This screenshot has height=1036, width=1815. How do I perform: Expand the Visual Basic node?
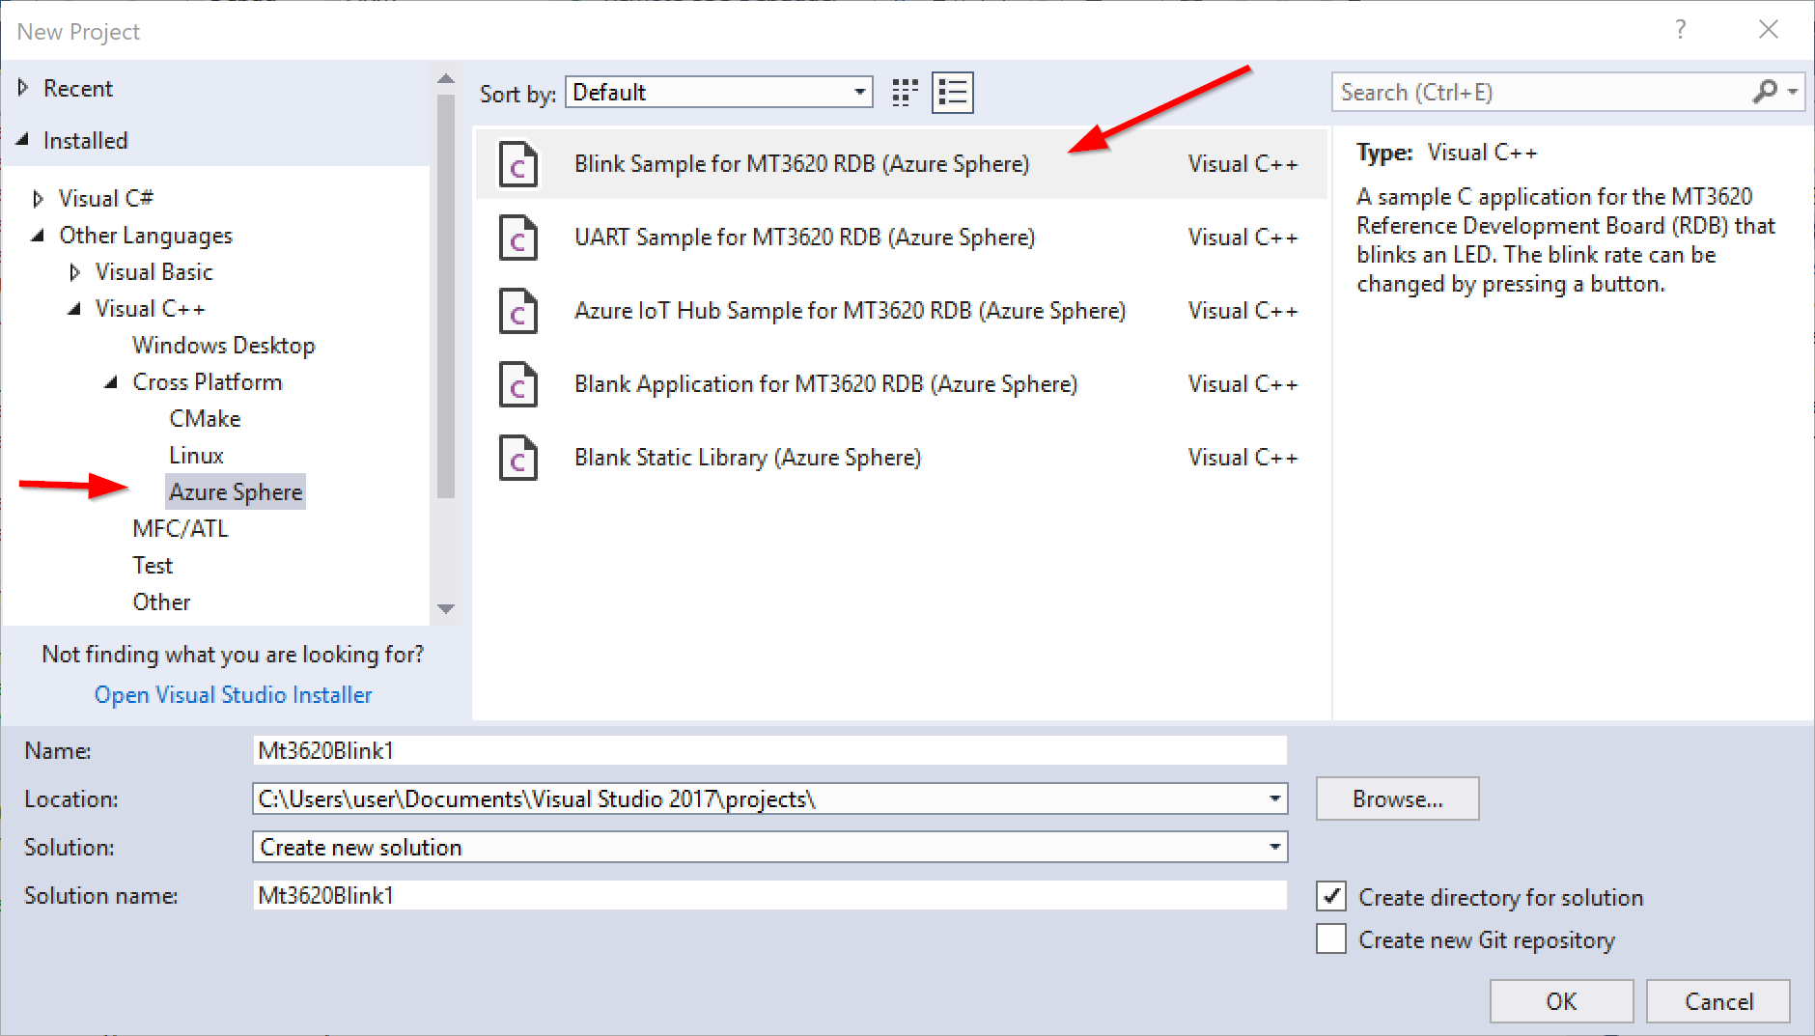point(74,272)
